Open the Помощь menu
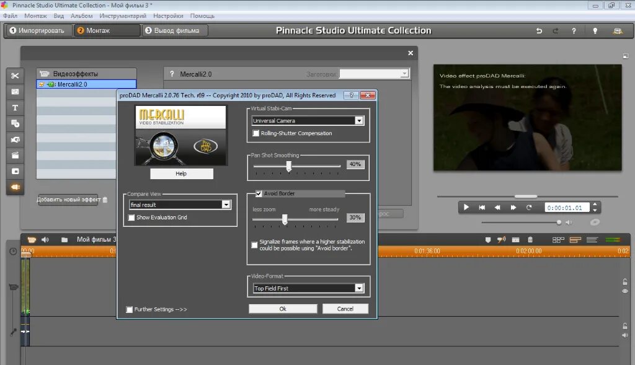The width and height of the screenshot is (635, 365). click(202, 15)
